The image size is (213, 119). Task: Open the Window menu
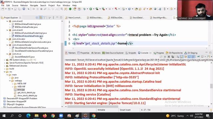pos(66,5)
